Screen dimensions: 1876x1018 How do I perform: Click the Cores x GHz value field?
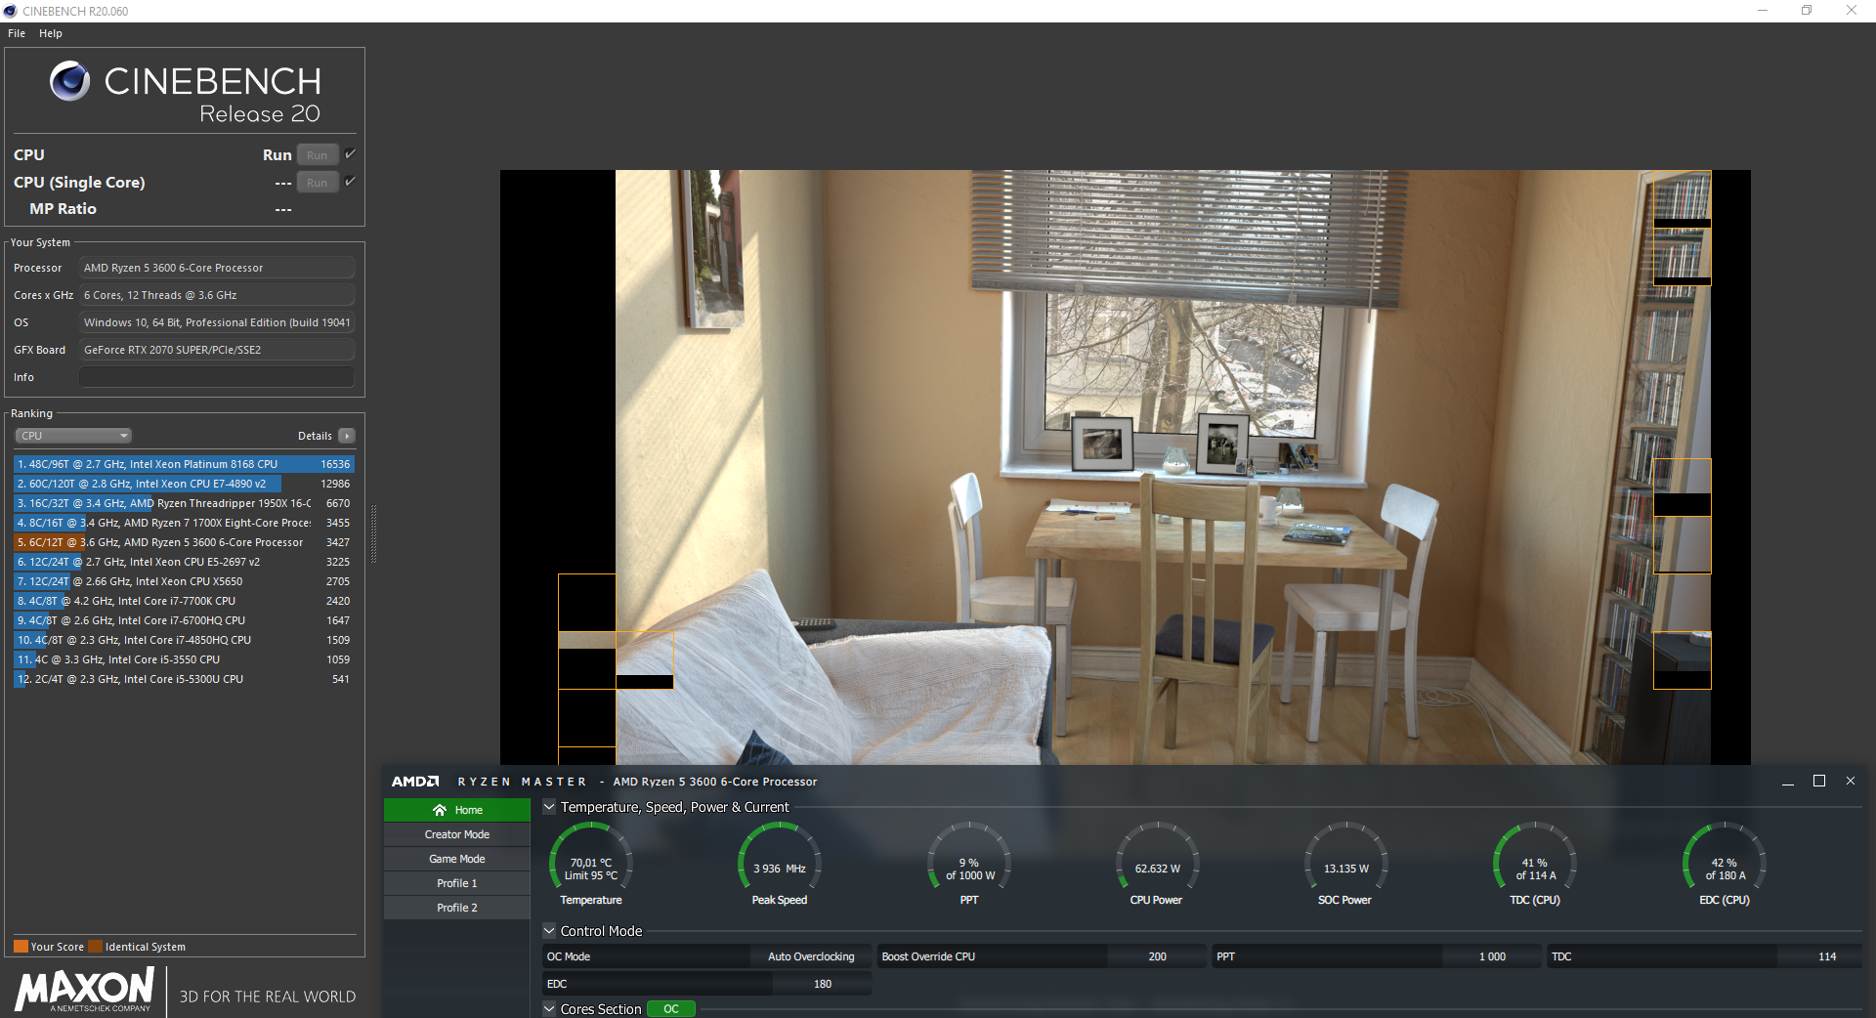point(217,295)
